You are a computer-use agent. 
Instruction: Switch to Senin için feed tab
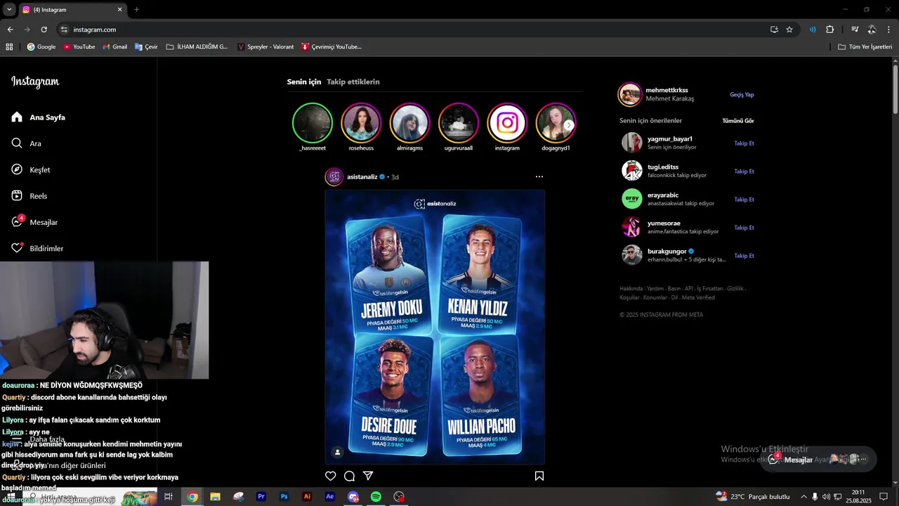tap(304, 82)
